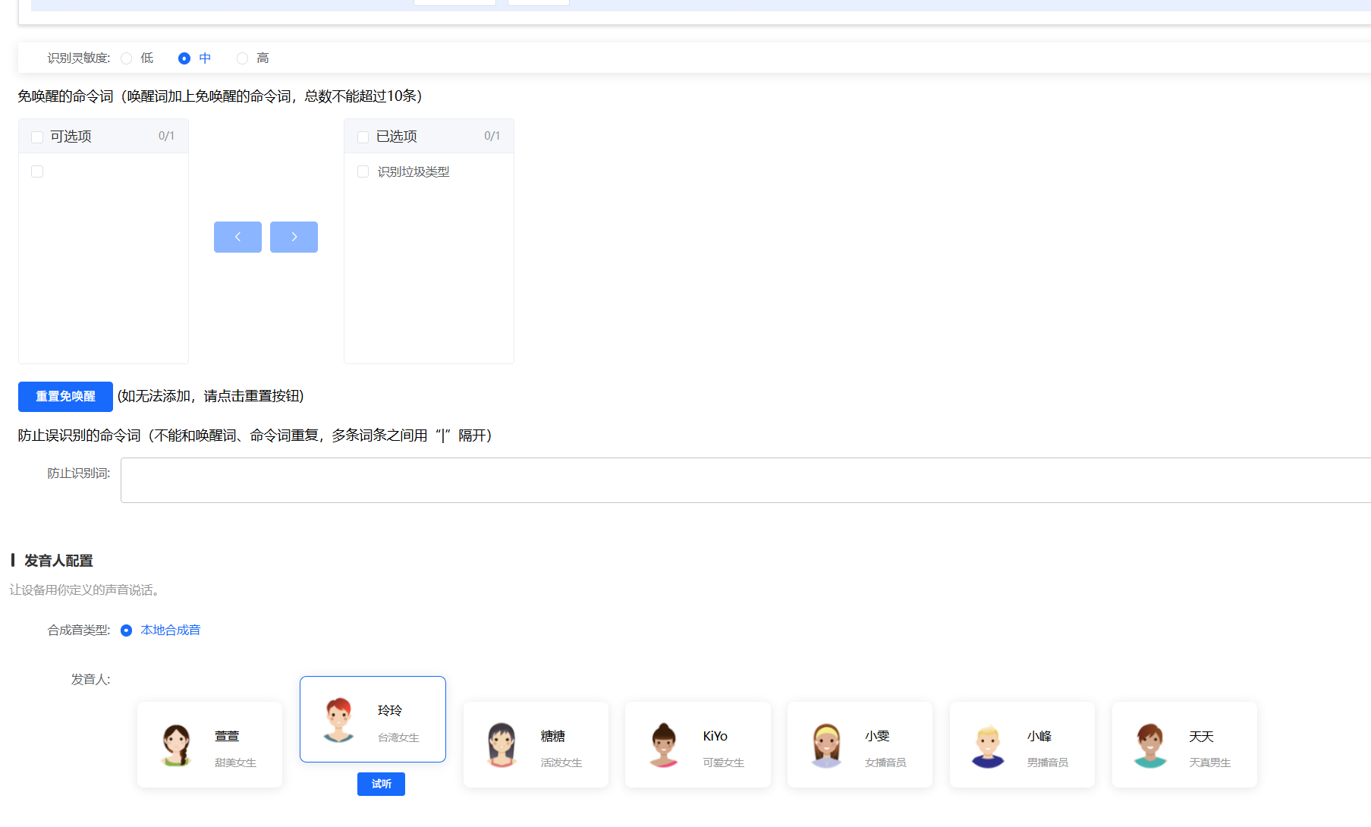Focus the 防止识别词 input field
The width and height of the screenshot is (1371, 827).
(x=746, y=480)
